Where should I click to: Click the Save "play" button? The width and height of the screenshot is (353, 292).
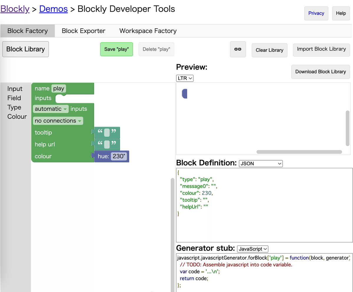[x=116, y=49]
